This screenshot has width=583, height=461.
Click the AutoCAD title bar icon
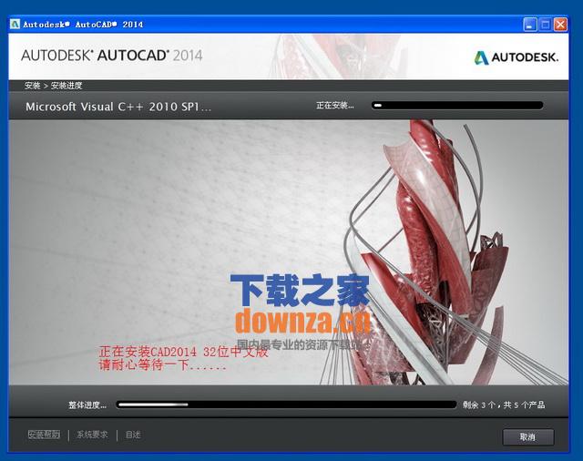click(15, 25)
